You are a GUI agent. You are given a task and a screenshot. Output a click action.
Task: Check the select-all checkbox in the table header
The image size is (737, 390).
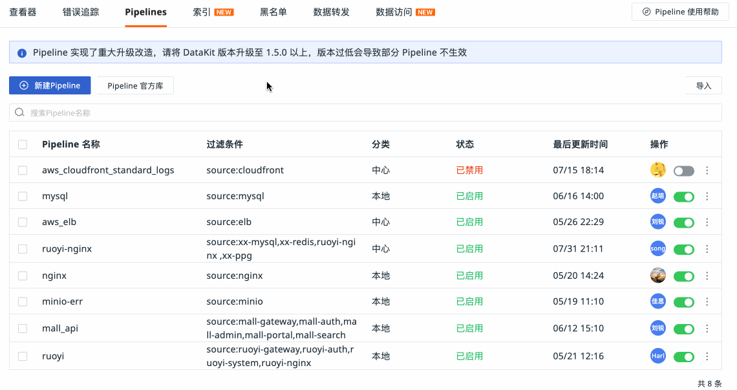pyautogui.click(x=23, y=144)
